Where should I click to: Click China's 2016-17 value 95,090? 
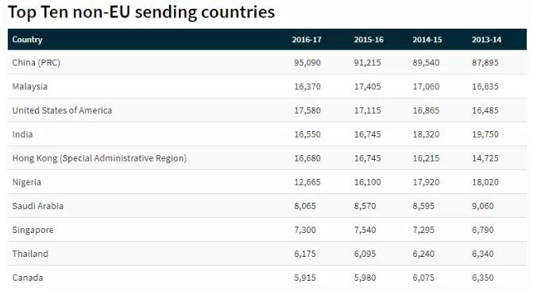[307, 63]
